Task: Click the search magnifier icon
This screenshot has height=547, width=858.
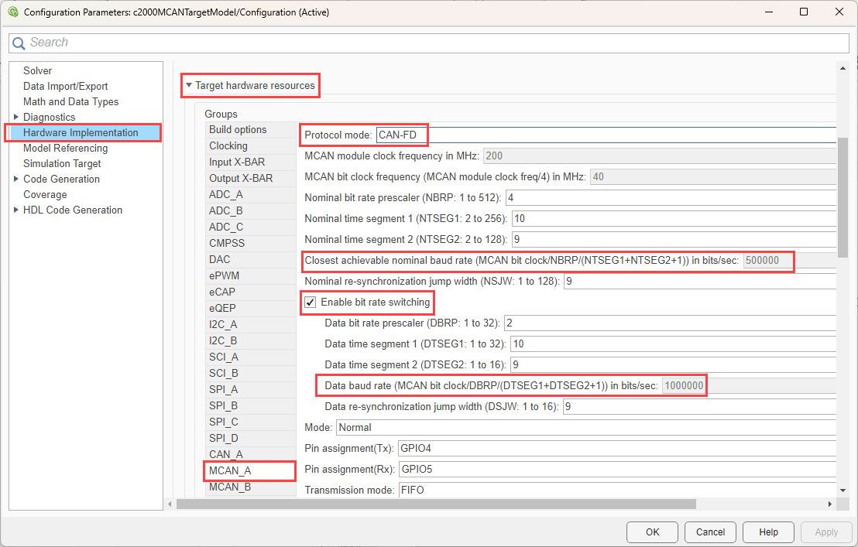Action: pos(20,43)
